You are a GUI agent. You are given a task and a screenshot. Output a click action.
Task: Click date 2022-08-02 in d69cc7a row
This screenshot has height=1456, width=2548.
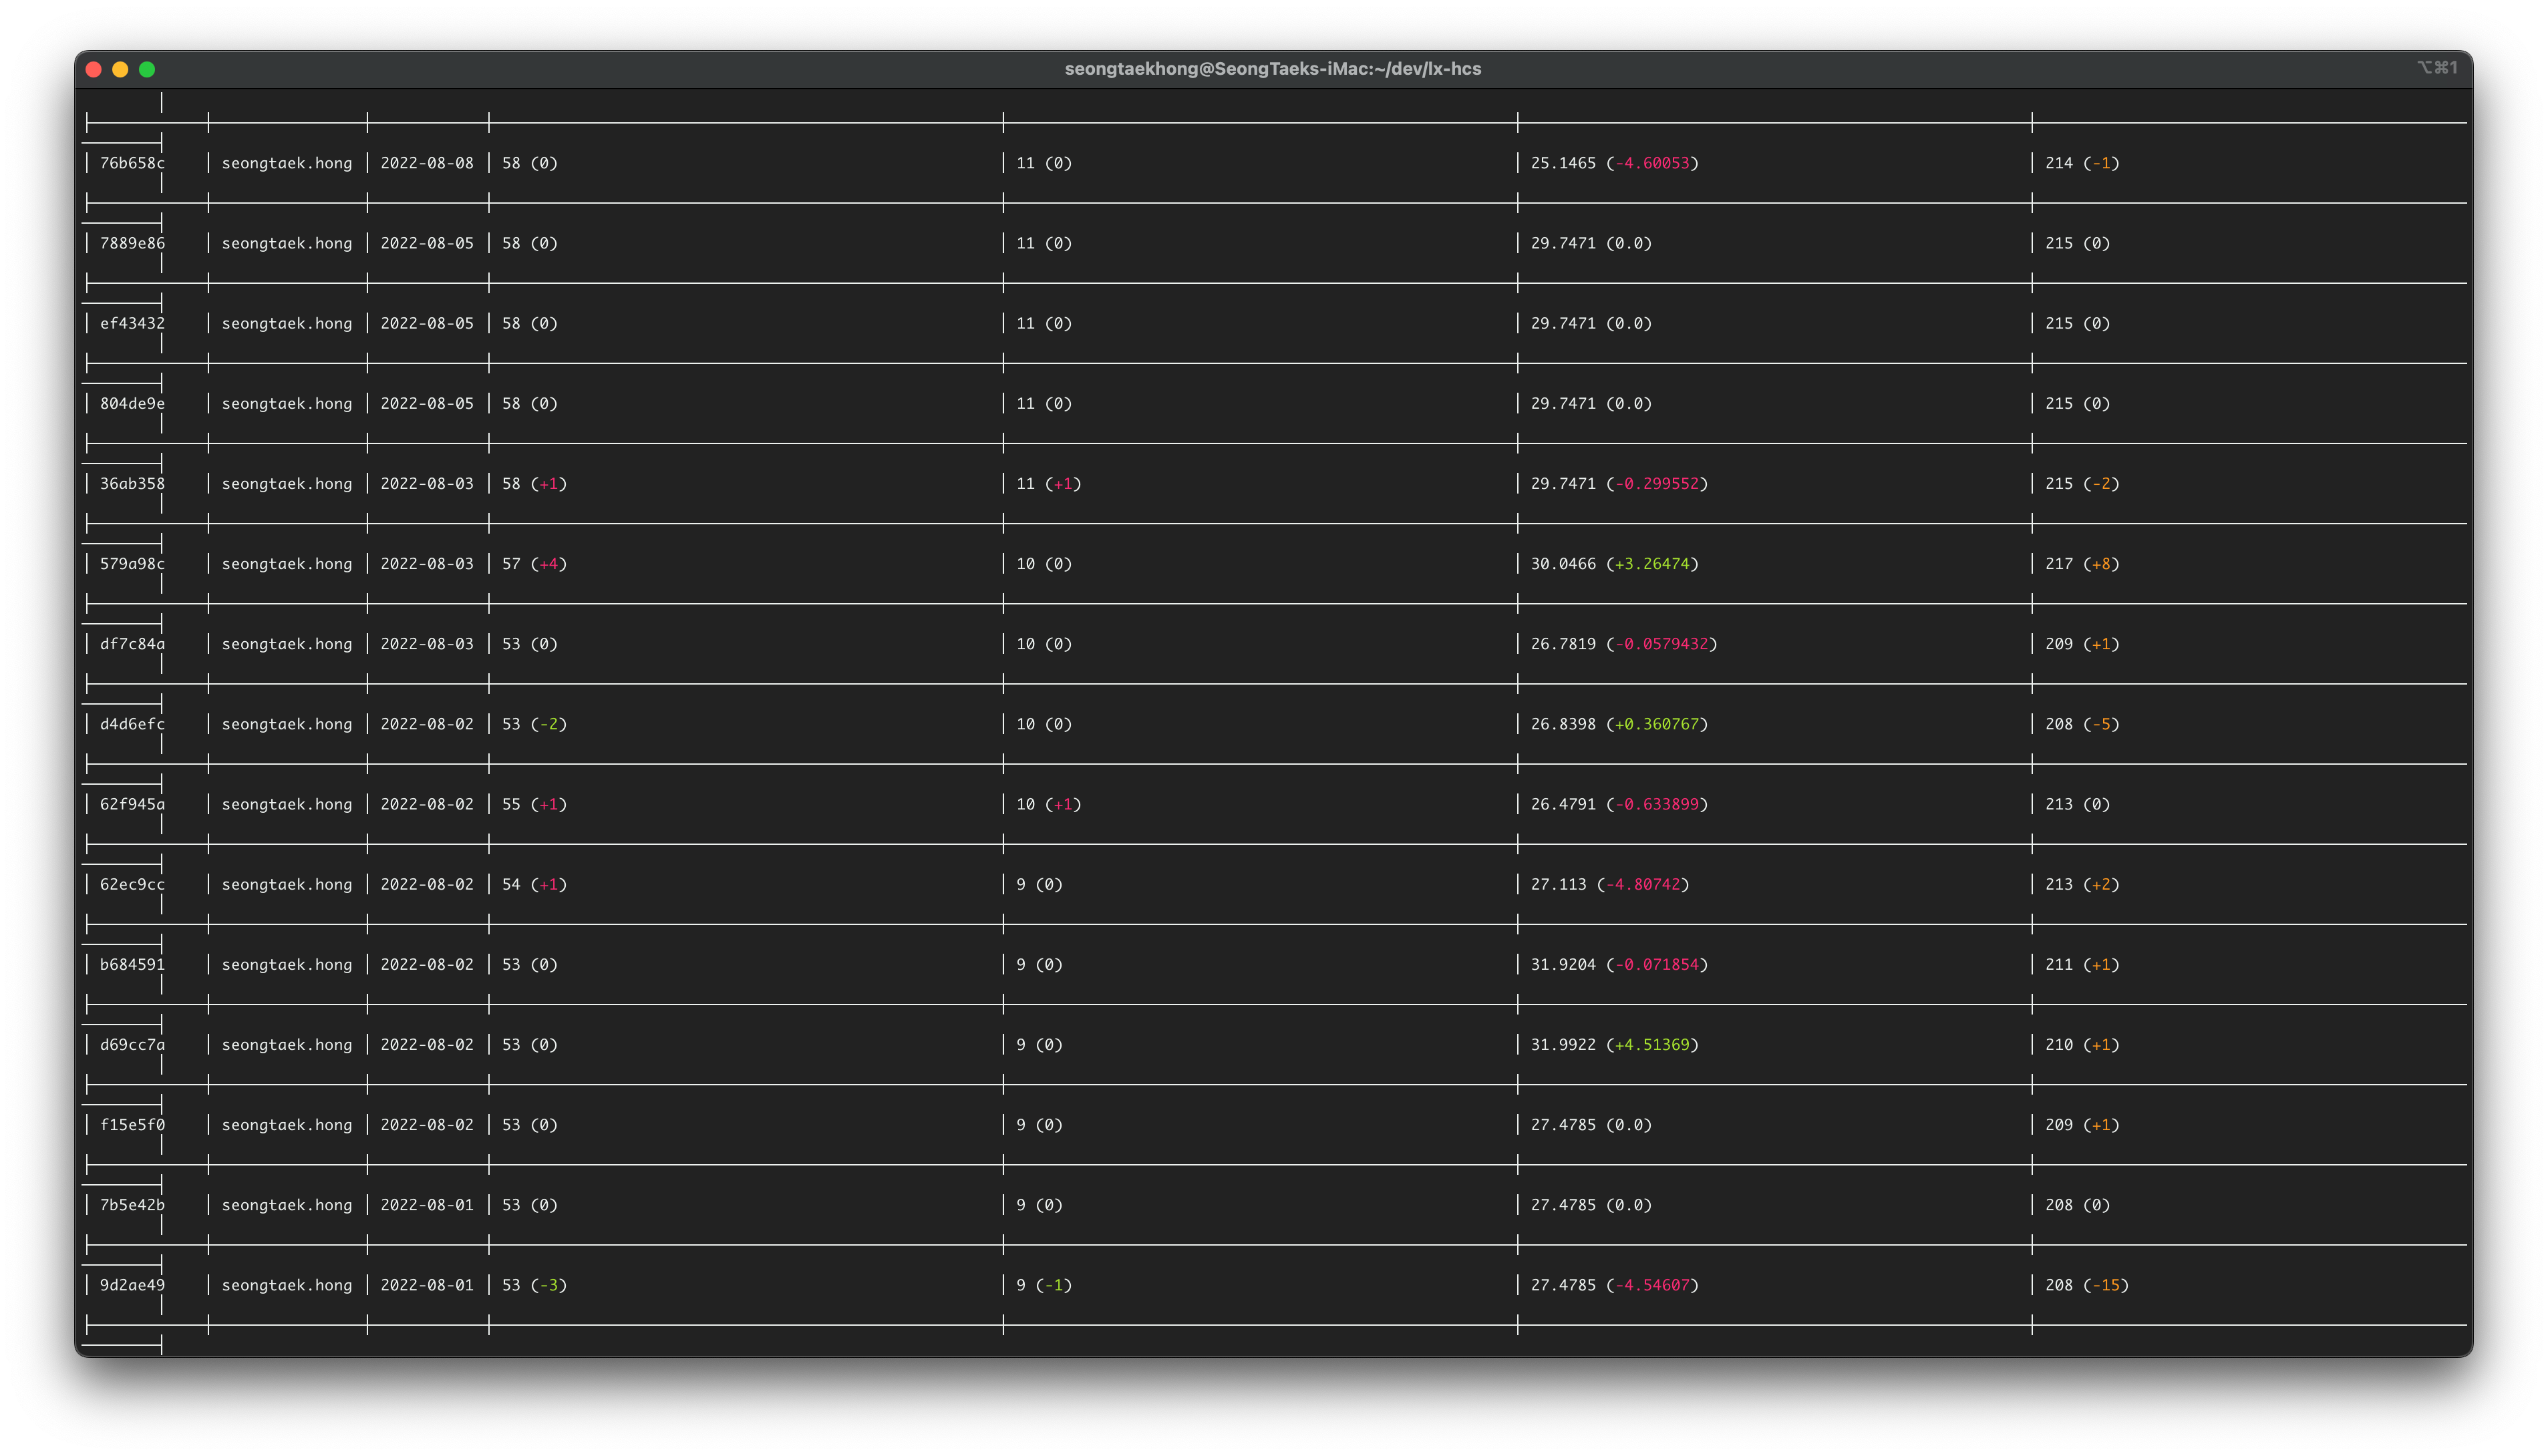(x=427, y=1044)
